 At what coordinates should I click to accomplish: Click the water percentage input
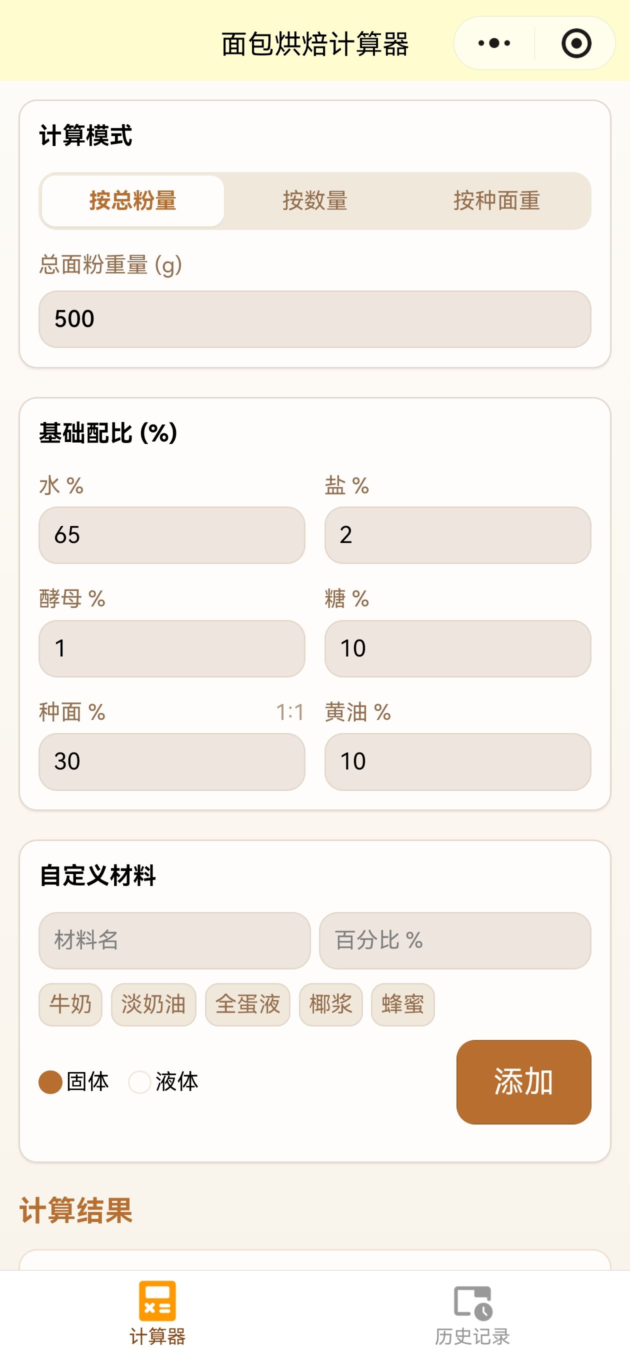(172, 535)
